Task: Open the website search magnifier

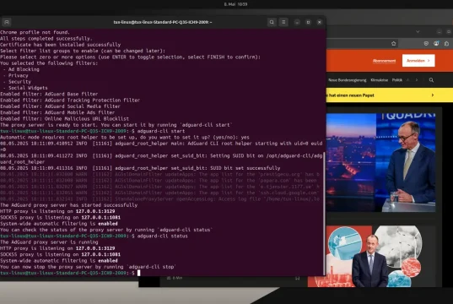Action: (431, 80)
